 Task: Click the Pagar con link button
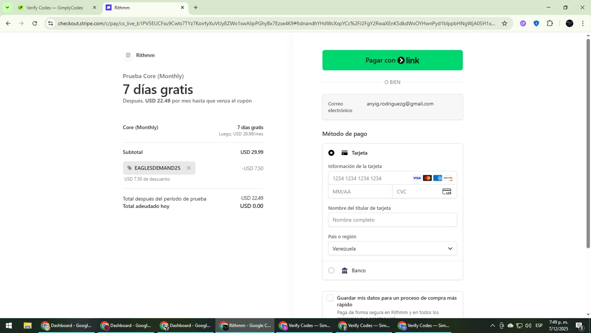click(392, 60)
